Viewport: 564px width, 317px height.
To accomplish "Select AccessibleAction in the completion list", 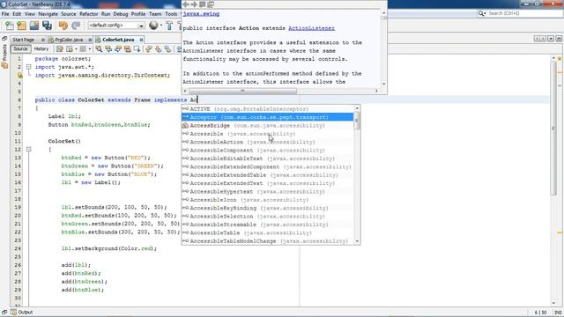I will pyautogui.click(x=268, y=142).
